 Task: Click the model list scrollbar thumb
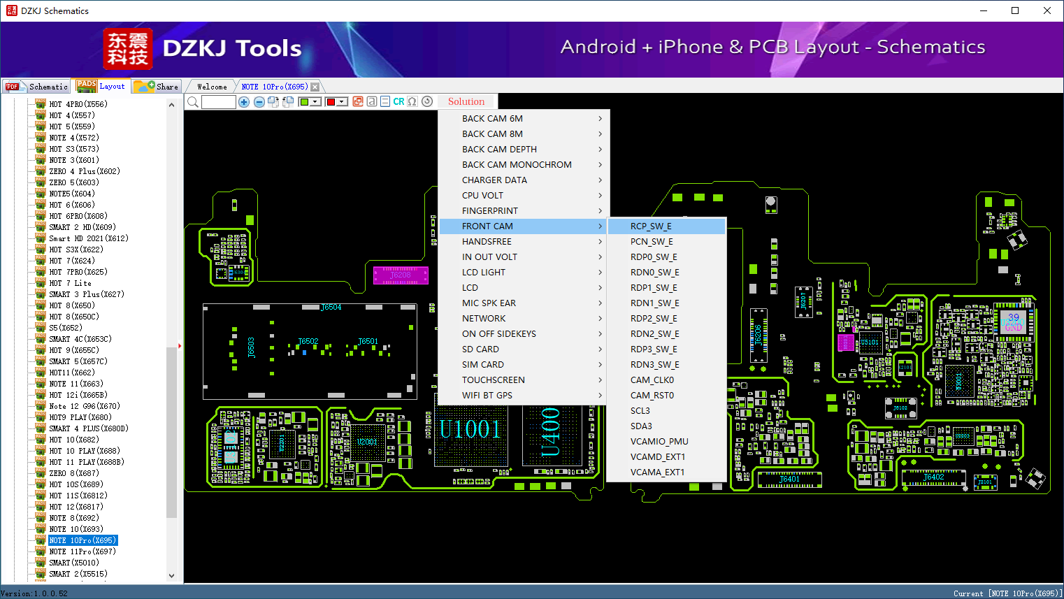pyautogui.click(x=172, y=432)
